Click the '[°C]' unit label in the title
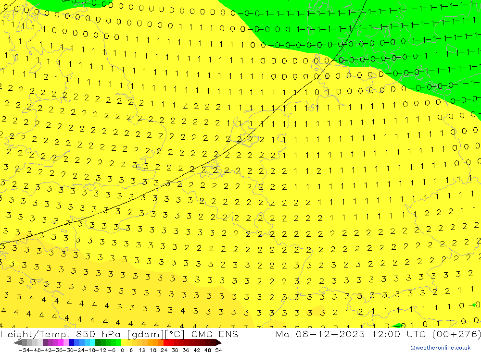The width and height of the screenshot is (481, 352). tap(175, 334)
